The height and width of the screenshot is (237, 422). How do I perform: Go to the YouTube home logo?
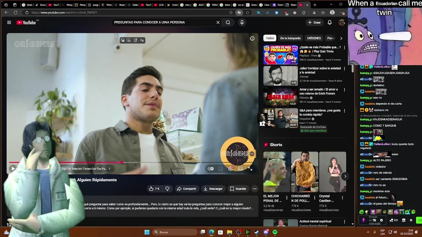pos(26,22)
